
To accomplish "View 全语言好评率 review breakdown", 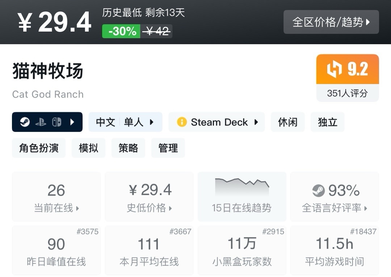I will point(335,197).
